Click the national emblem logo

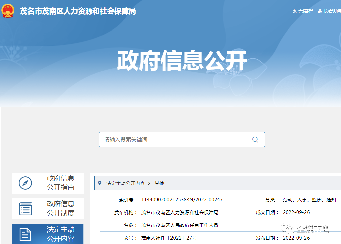tap(8, 11)
